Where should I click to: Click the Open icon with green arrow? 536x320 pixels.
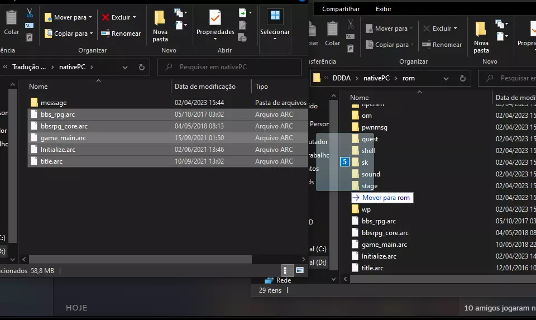[x=242, y=13]
